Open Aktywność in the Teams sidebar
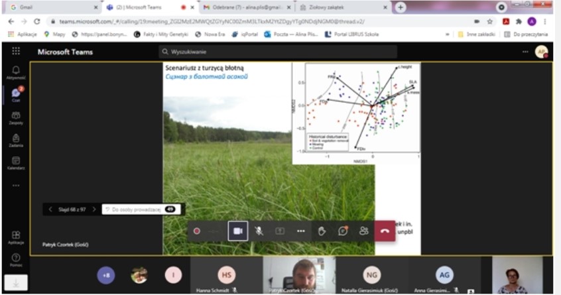Viewport: 561px width, 295px height. point(16,72)
